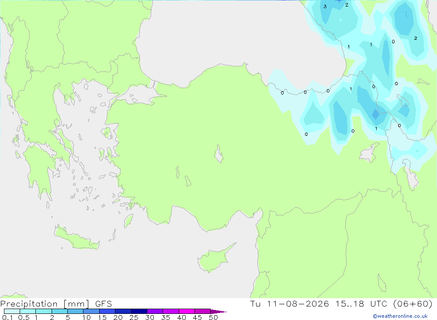
Task: Click the '45' legend scale label
Action: pos(198,317)
